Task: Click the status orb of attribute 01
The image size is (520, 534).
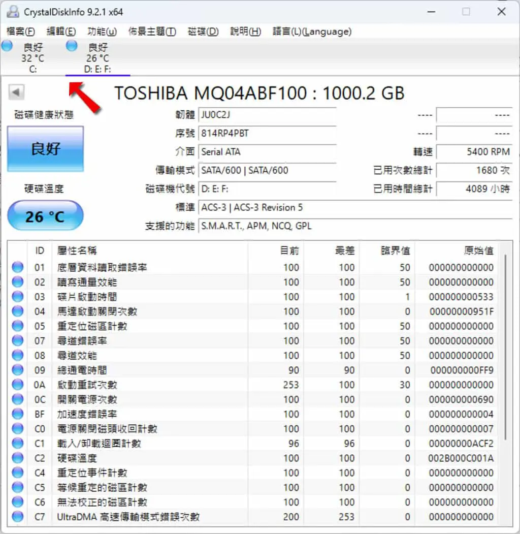Action: (x=18, y=267)
